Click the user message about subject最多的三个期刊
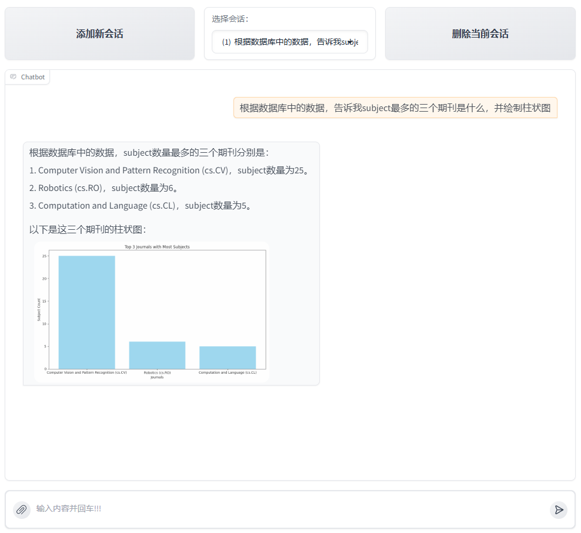Screen dimensions: 581x533 [x=395, y=108]
